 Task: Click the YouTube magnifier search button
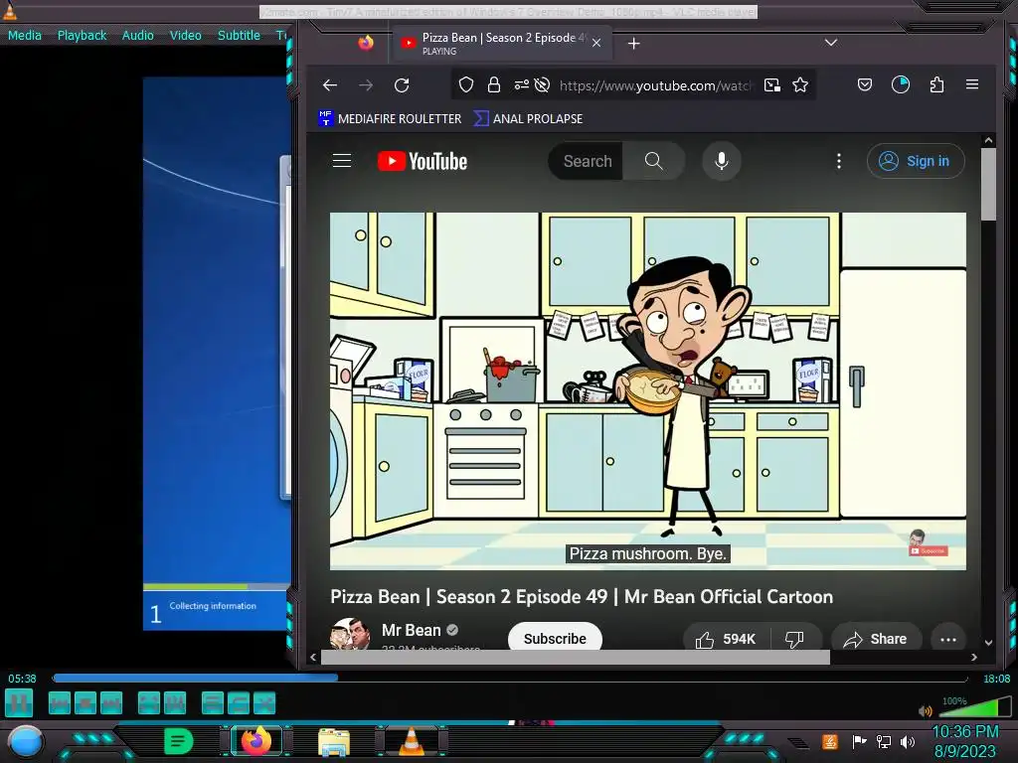tap(654, 161)
